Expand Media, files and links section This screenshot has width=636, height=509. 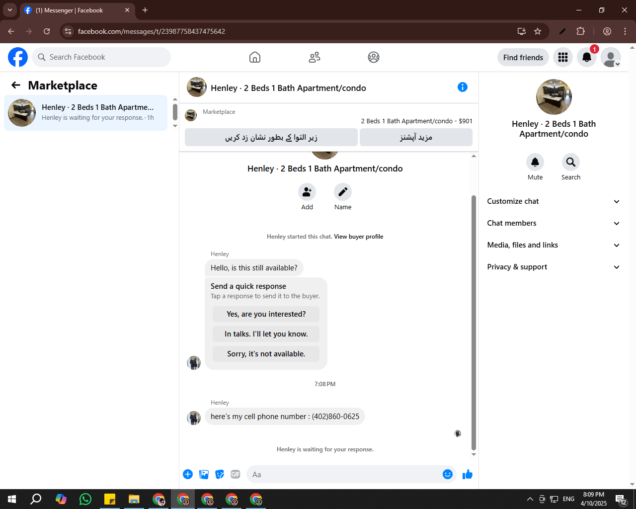(x=554, y=245)
